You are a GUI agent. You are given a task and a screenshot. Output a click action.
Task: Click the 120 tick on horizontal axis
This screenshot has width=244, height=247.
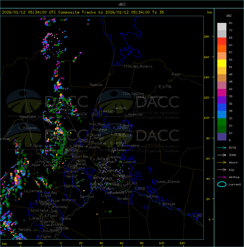coord(182,243)
